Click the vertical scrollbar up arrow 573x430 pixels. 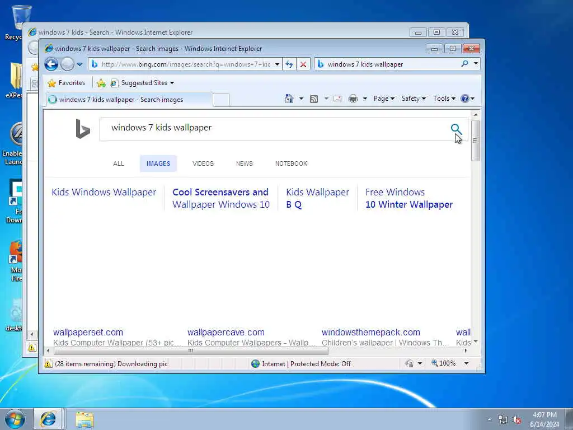point(476,115)
